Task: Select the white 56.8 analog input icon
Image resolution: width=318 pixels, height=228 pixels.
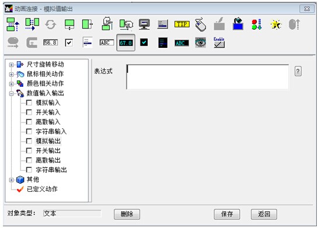Action: click(51, 43)
